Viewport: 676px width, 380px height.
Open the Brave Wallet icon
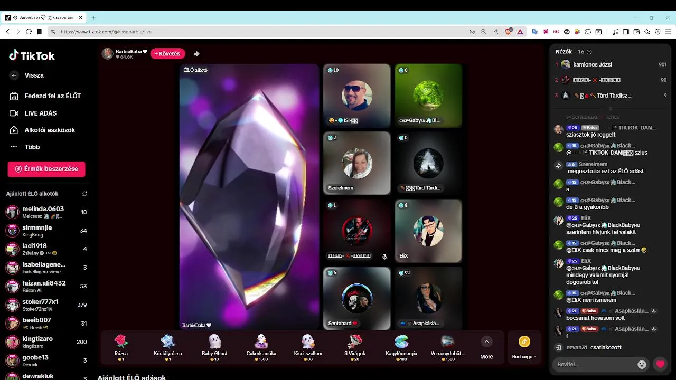pyautogui.click(x=636, y=32)
